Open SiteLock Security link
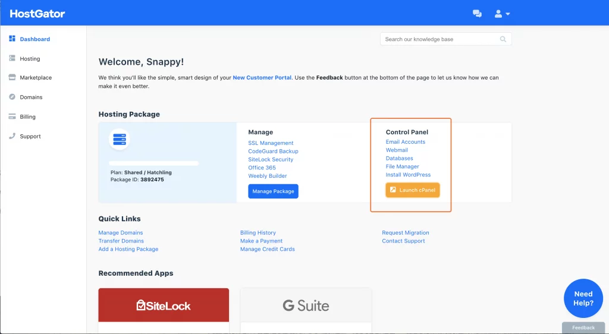609x334 pixels. [x=271, y=159]
